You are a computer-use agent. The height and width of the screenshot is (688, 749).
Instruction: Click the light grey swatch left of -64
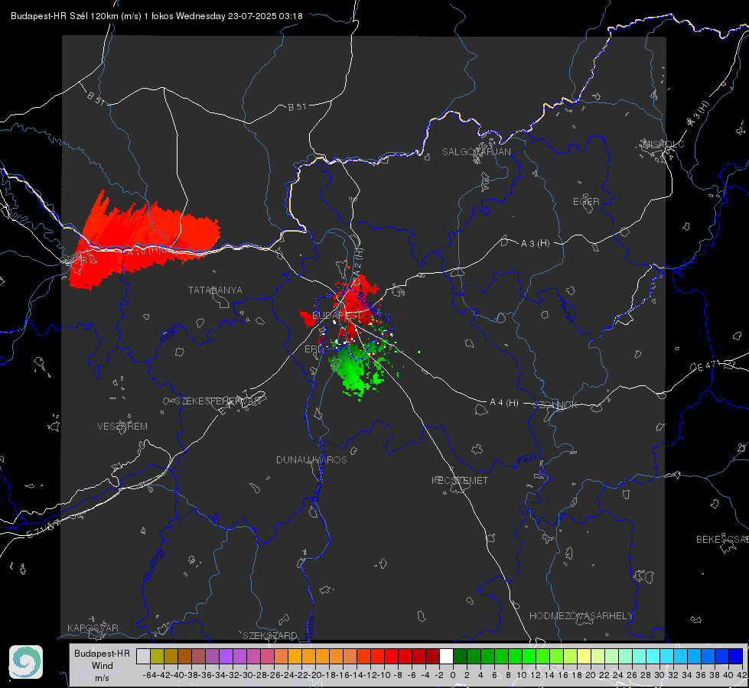point(143,657)
